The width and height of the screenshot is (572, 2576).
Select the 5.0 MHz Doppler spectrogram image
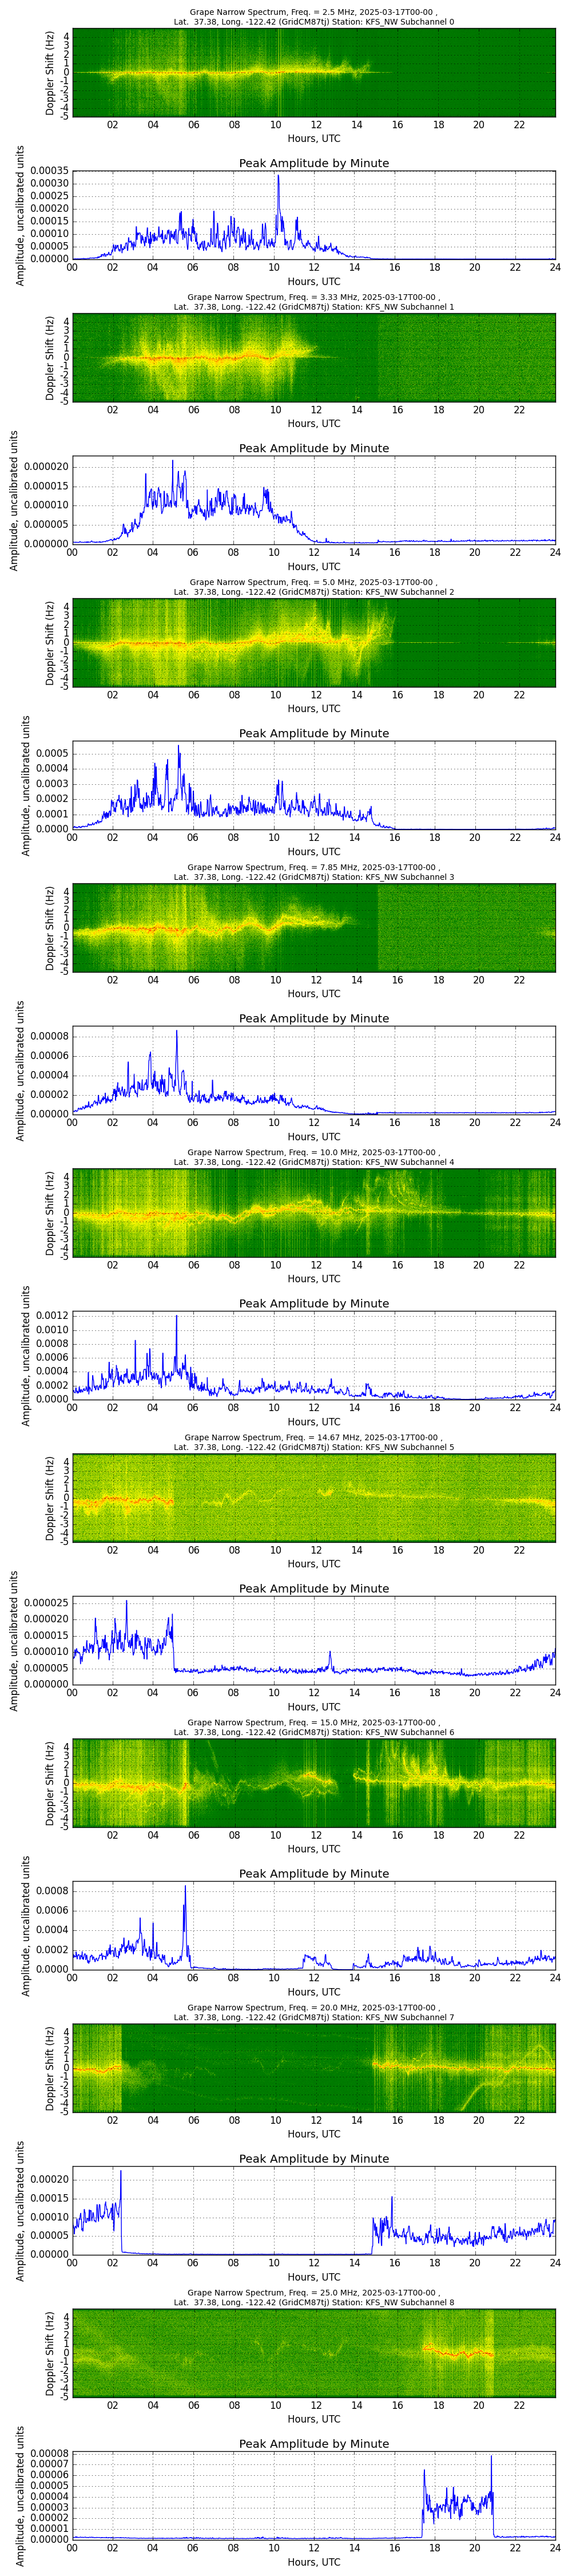[x=314, y=642]
